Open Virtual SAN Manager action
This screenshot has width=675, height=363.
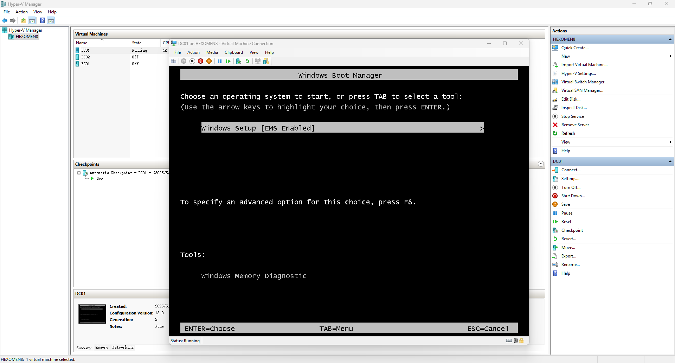coord(582,90)
